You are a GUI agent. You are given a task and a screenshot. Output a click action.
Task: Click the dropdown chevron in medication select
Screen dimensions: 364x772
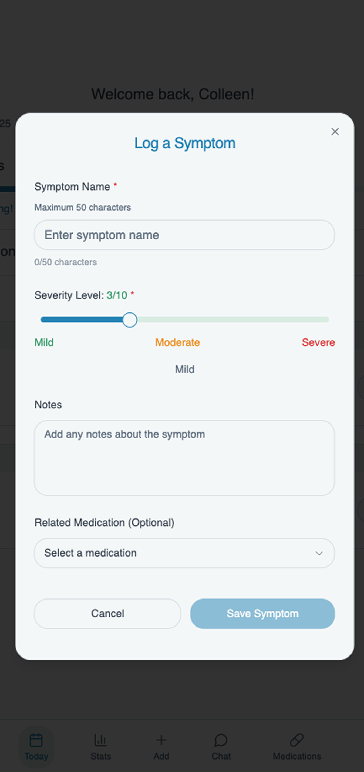point(319,553)
